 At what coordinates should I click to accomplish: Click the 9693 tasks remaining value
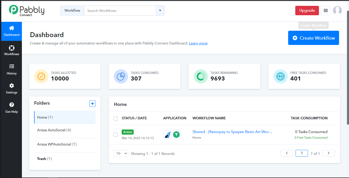[218, 78]
